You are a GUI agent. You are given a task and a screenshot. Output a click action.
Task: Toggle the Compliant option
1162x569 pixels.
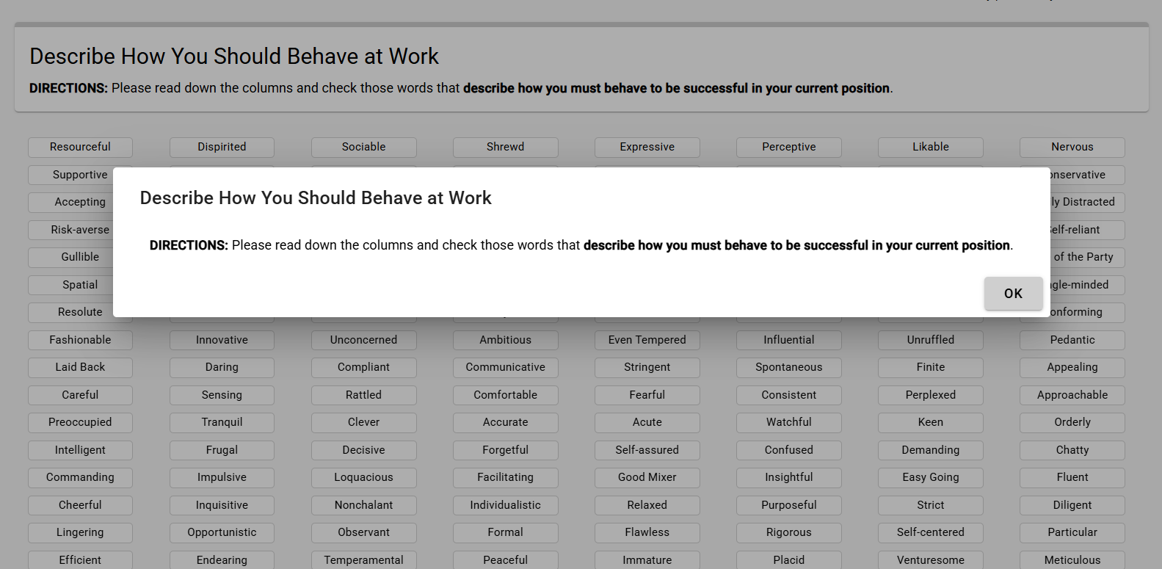[x=363, y=367]
